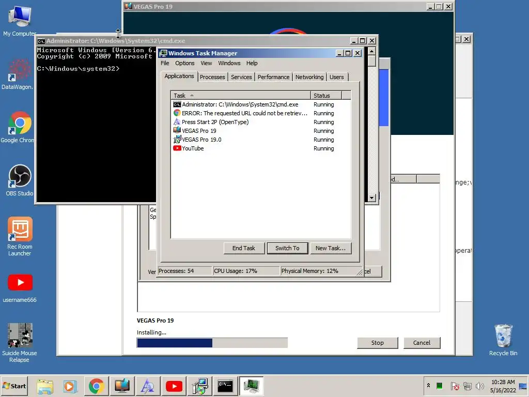Open Task Manager File menu
The width and height of the screenshot is (529, 397).
165,63
